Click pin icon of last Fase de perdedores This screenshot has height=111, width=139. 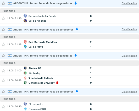pyautogui.click(x=77, y=91)
